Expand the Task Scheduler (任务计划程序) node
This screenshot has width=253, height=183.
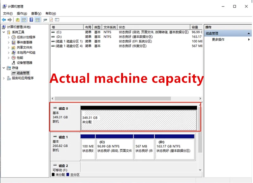click(9, 37)
